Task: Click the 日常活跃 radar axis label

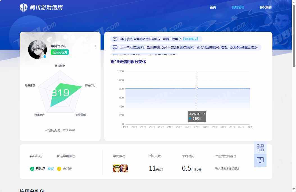Action: tap(60, 66)
